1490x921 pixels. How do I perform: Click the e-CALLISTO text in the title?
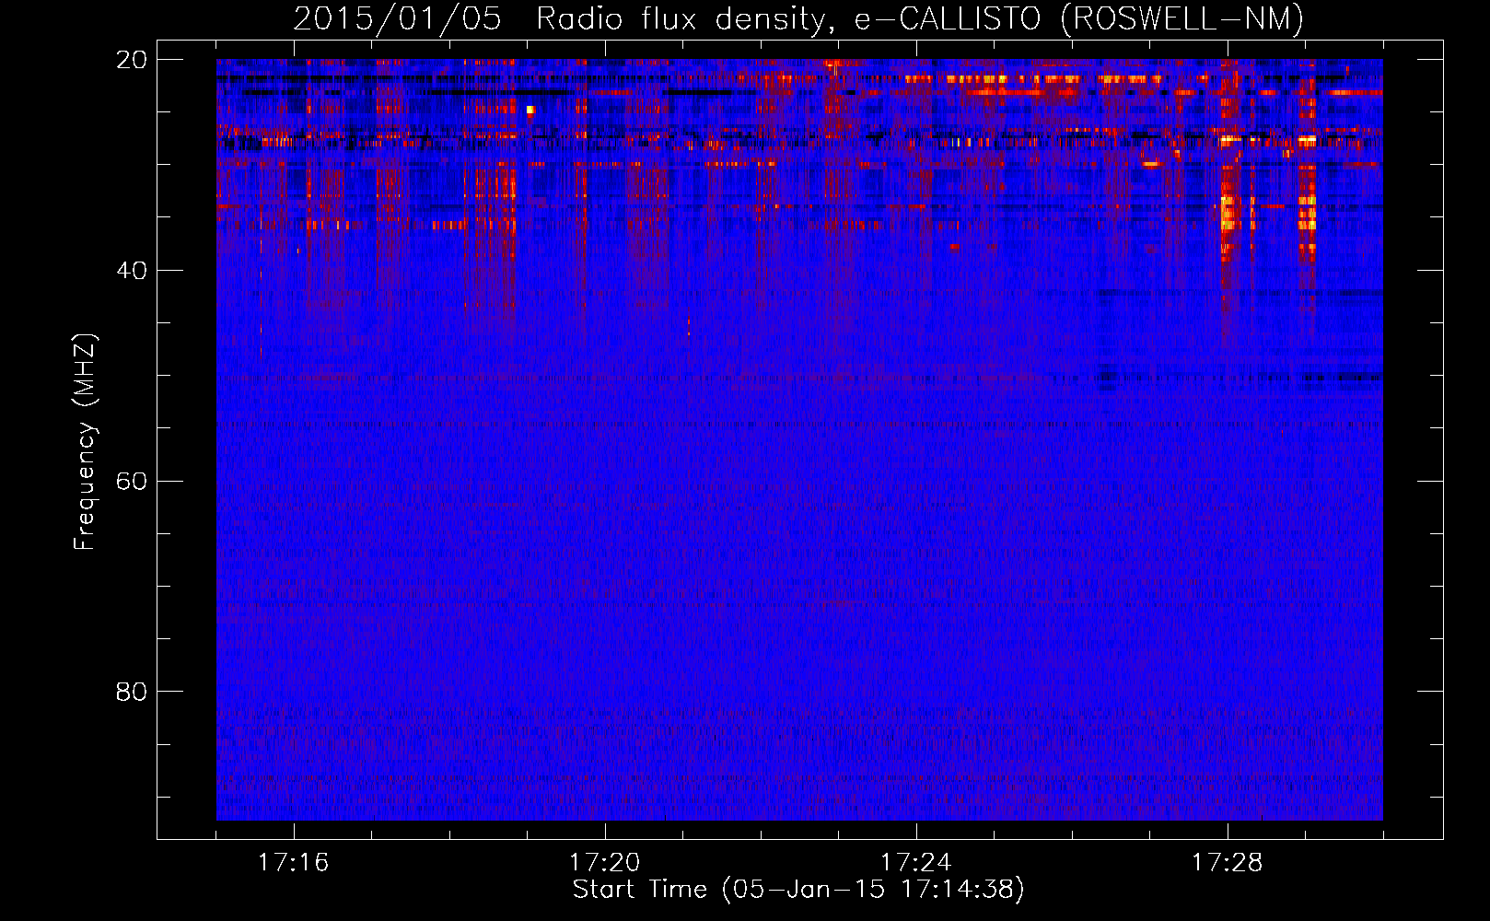tap(948, 19)
